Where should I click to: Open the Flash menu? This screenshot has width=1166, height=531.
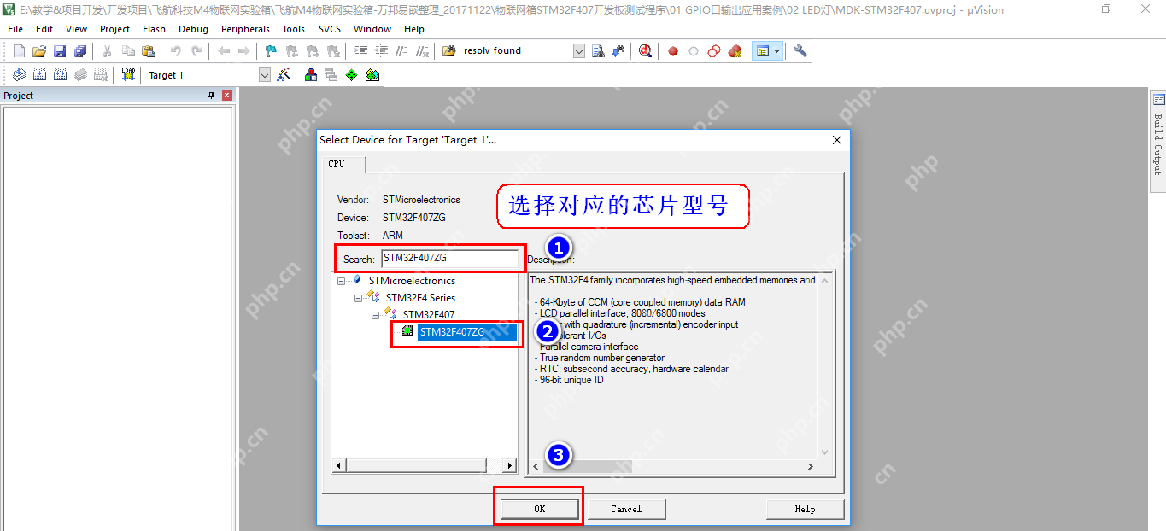[154, 29]
